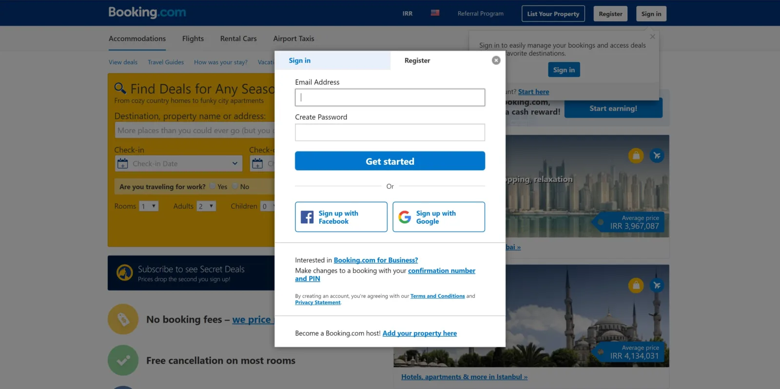Open the Referral Program link
The width and height of the screenshot is (780, 389).
pos(481,14)
